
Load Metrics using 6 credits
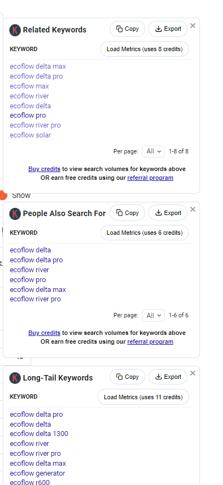coord(145,233)
